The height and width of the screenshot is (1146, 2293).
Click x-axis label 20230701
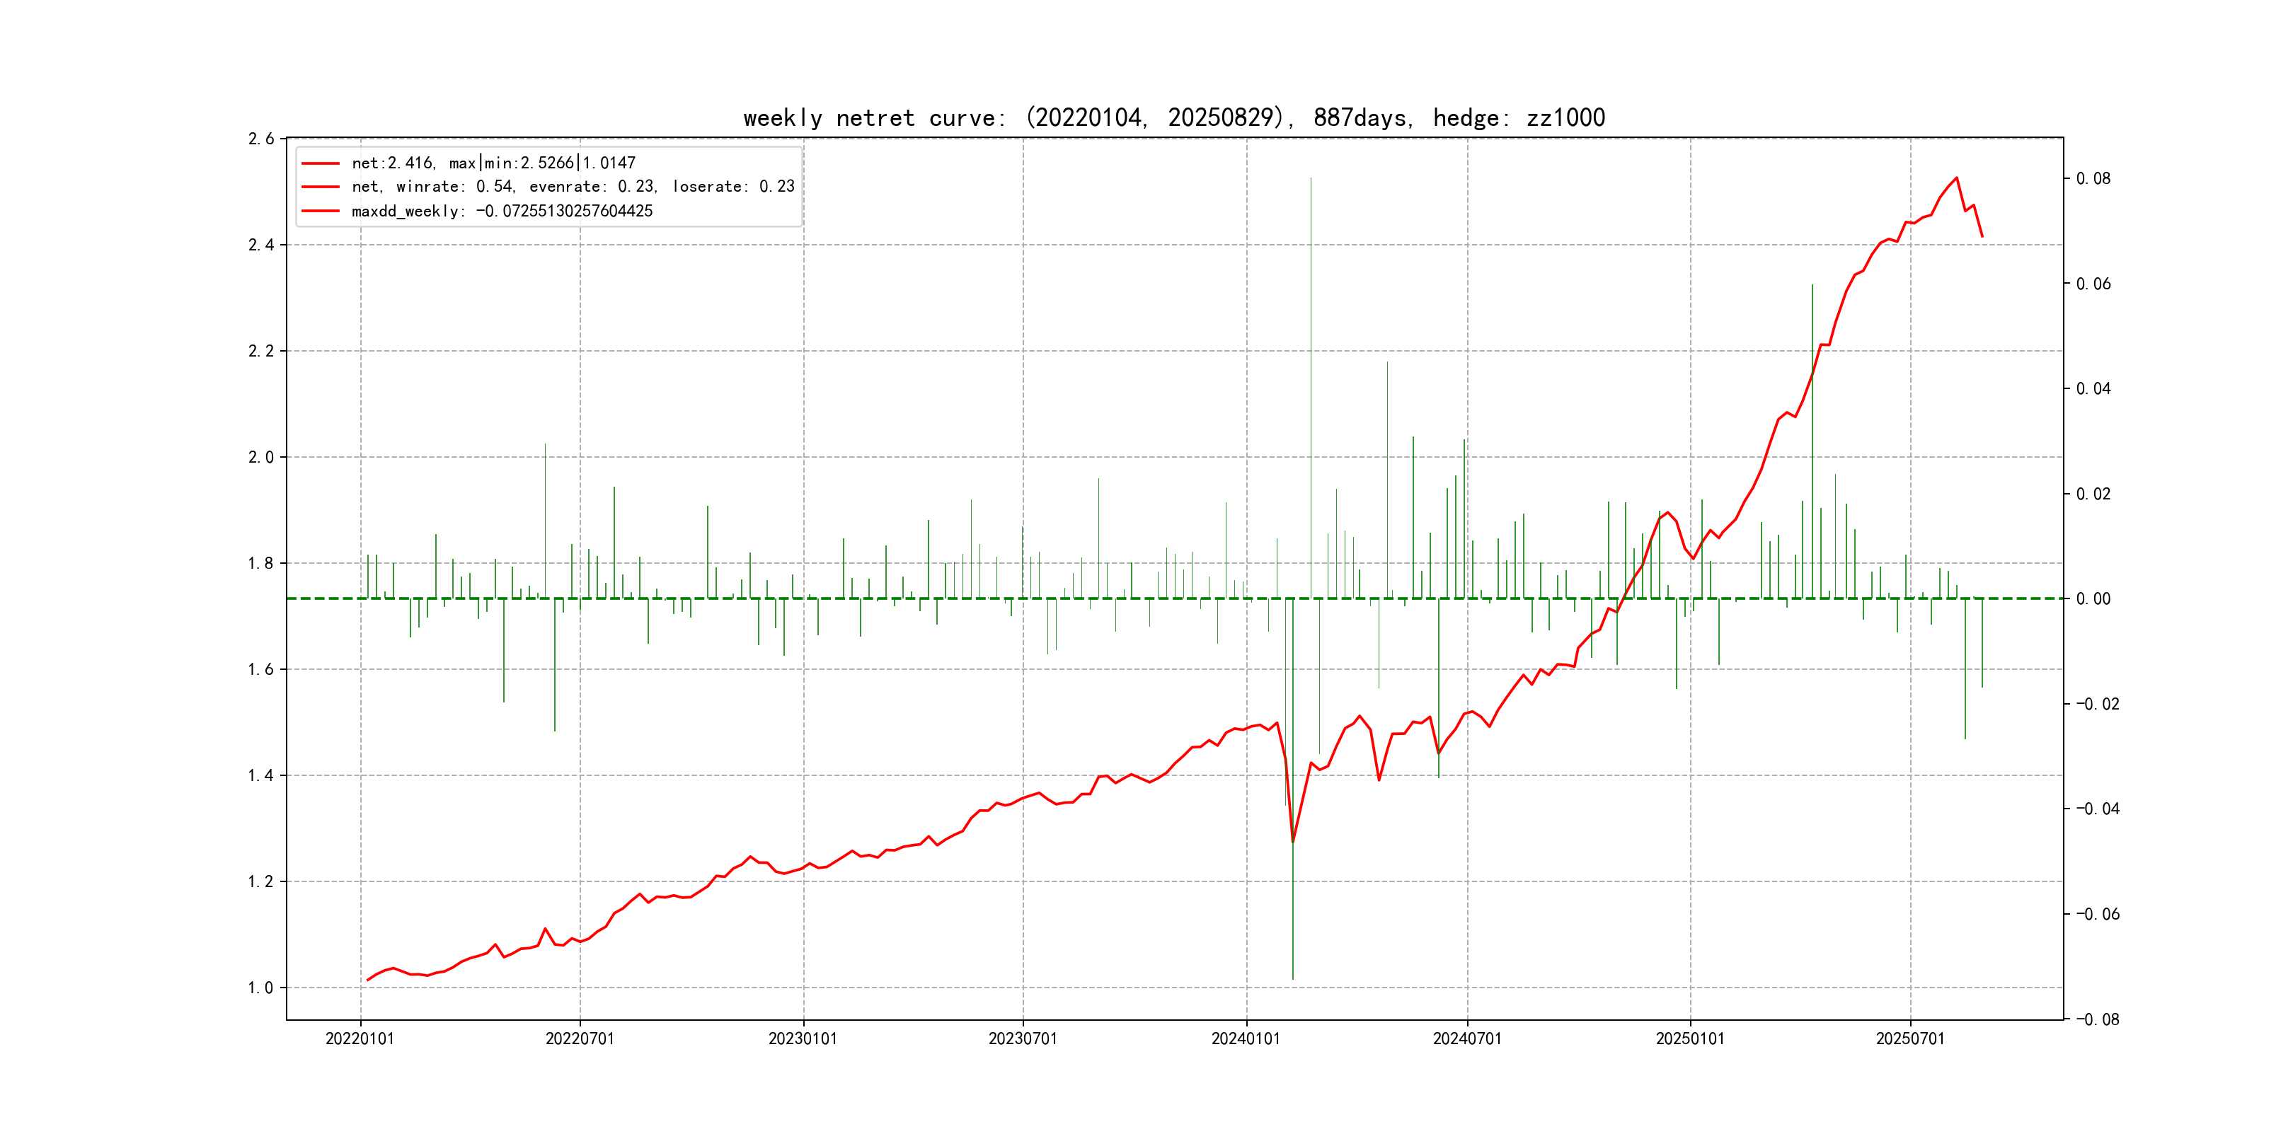click(x=1023, y=1038)
